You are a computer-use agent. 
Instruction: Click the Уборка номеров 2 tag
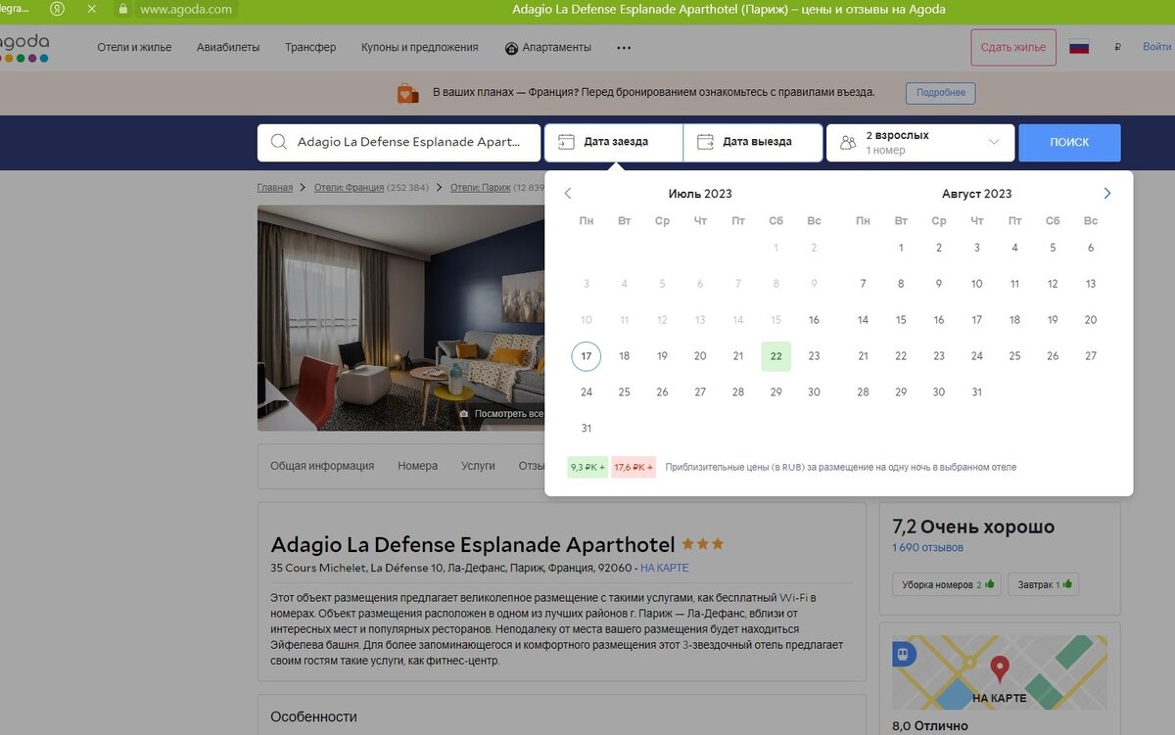coord(947,584)
